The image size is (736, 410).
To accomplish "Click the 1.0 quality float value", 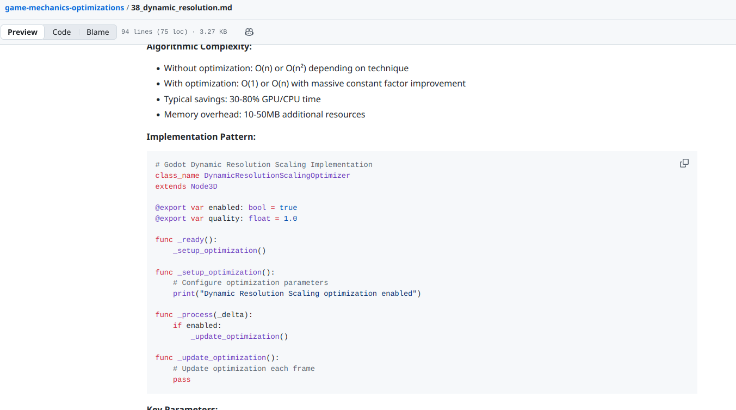I will click(x=290, y=219).
